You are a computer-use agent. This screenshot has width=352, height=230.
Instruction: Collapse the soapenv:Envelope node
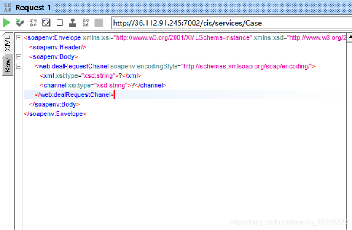(x=19, y=38)
